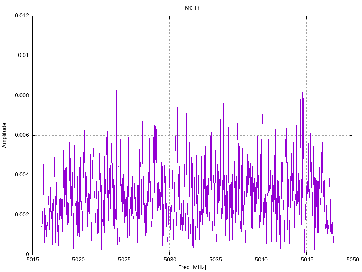Click the y-axis tick label "0.004"
Image resolution: width=362 pixels, height=272 pixels.
(x=22, y=175)
